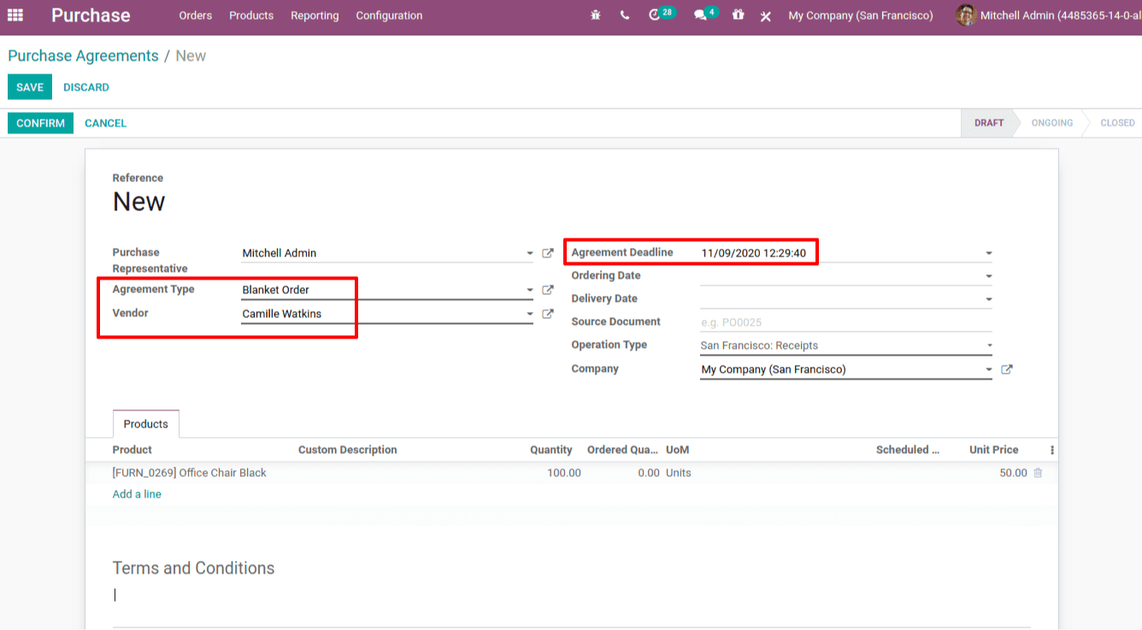The width and height of the screenshot is (1142, 630).
Task: Focus the Source Document input field
Action: (x=846, y=322)
